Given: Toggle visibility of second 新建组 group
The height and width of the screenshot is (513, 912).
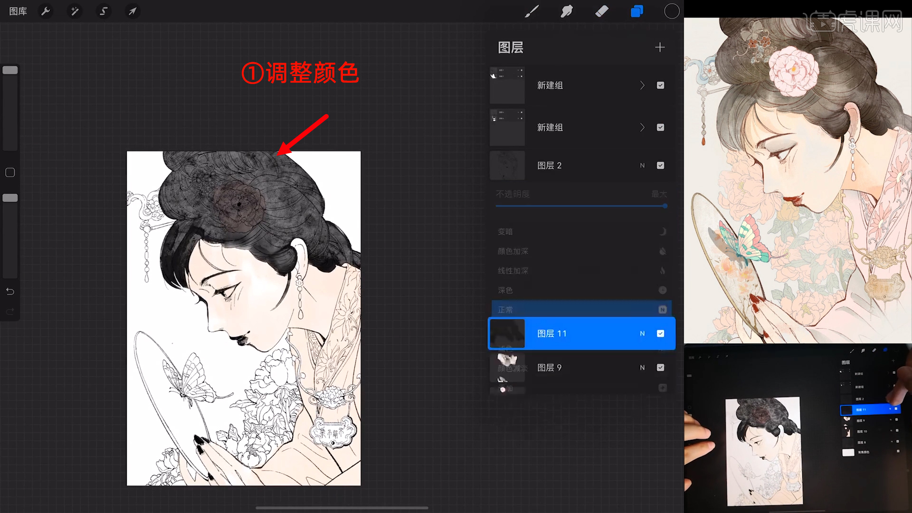Looking at the screenshot, I should click(660, 127).
